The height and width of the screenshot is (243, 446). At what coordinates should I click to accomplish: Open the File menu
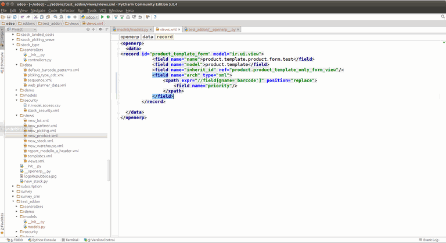(3, 10)
